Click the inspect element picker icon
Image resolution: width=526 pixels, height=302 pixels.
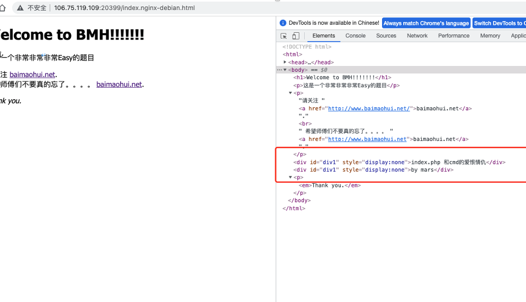[284, 36]
